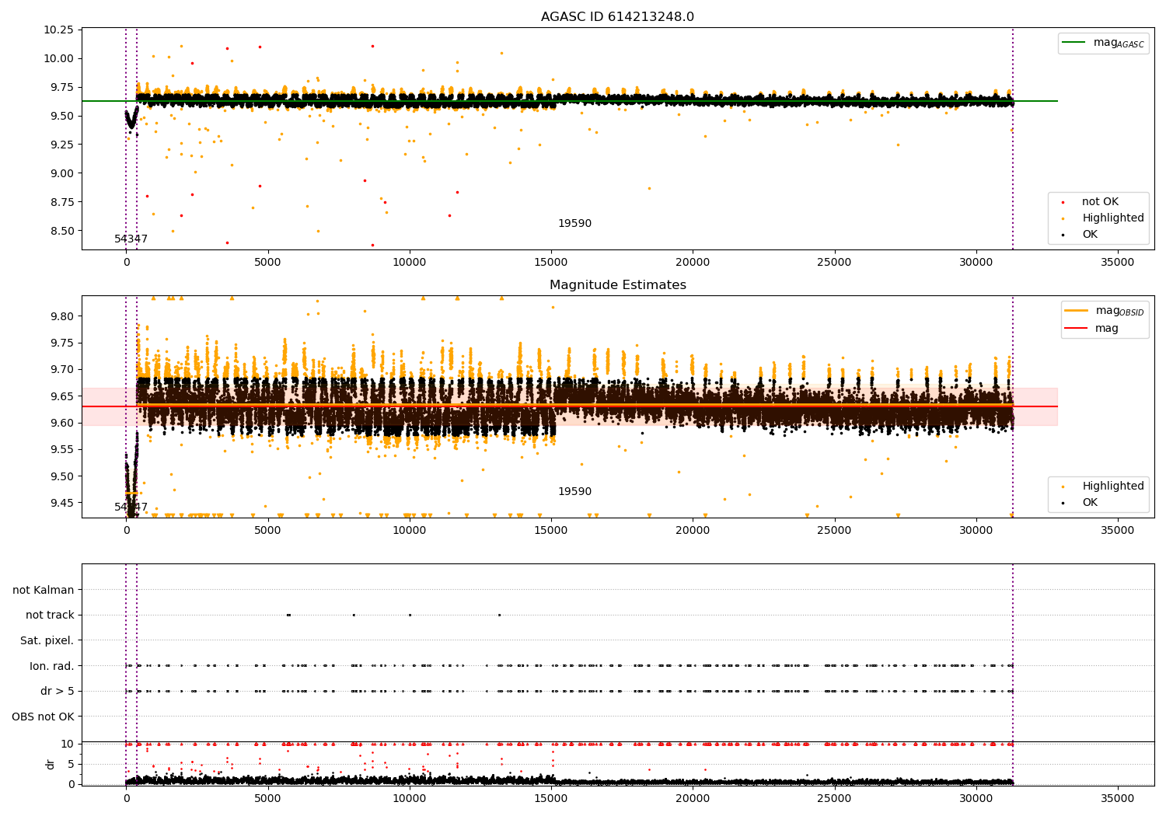Click the 'Magnitude Estimates' plot title
1166x816 pixels.
617,285
